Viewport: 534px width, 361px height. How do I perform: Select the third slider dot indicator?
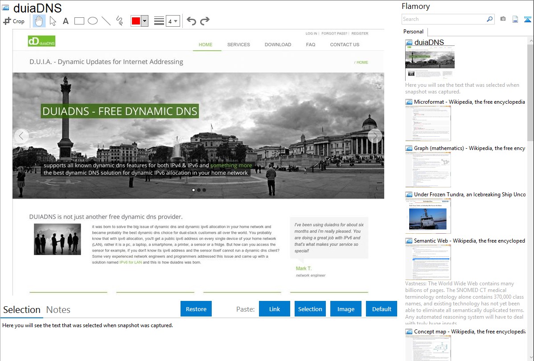tap(204, 190)
